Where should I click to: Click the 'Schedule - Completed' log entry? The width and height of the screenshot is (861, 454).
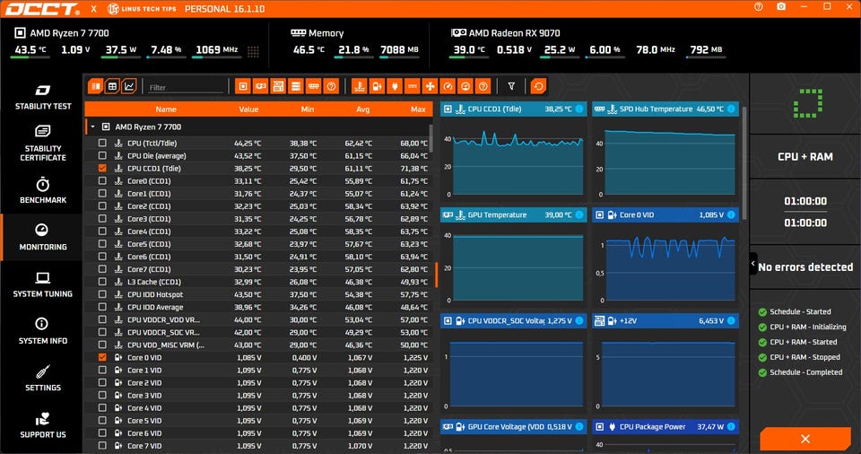tap(805, 372)
